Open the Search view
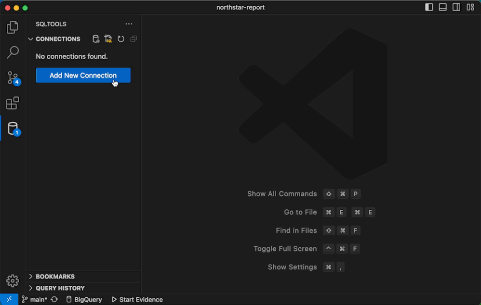This screenshot has width=481, height=305. coord(13,52)
